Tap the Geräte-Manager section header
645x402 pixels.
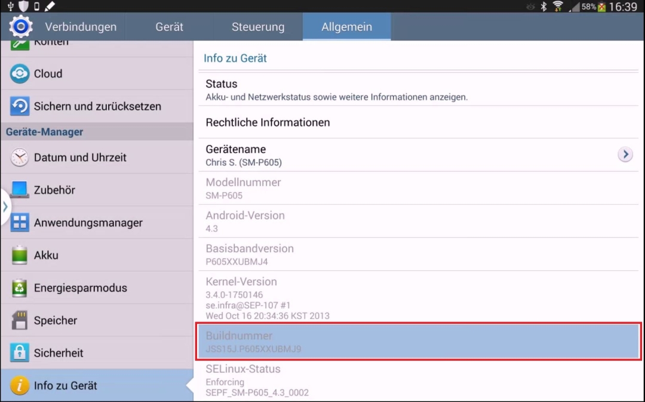click(97, 132)
